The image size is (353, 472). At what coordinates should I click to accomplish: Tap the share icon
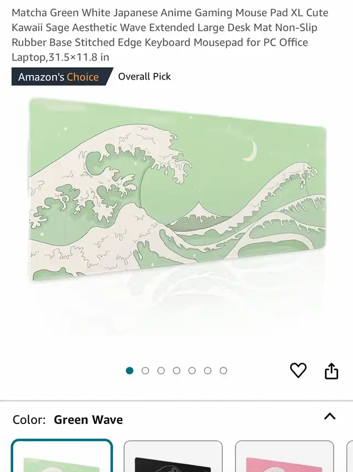[x=331, y=370]
